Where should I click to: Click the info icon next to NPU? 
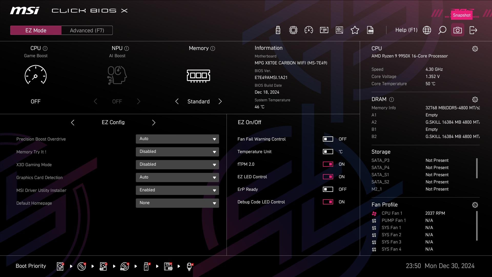pyautogui.click(x=127, y=48)
